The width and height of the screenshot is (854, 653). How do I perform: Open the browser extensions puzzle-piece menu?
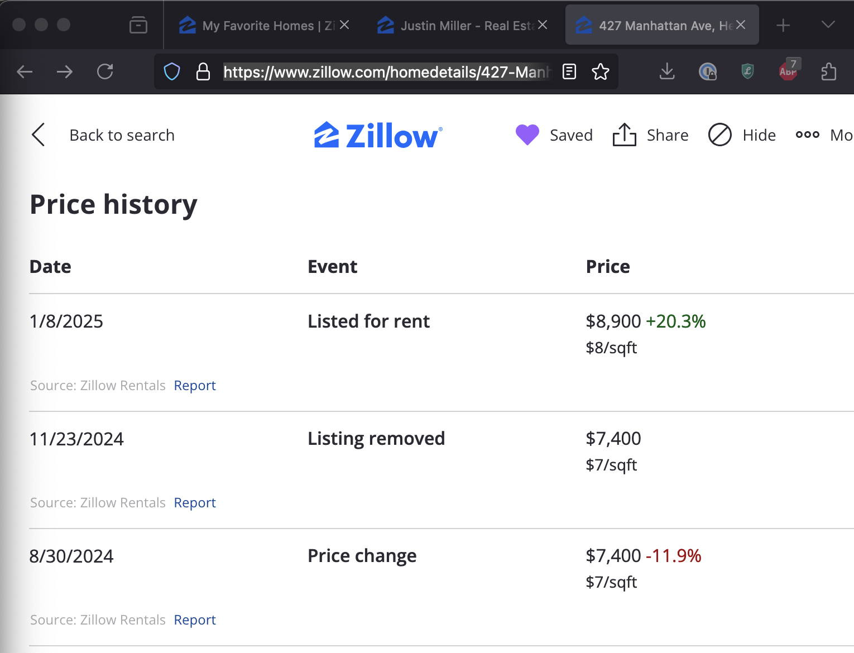[x=828, y=71]
